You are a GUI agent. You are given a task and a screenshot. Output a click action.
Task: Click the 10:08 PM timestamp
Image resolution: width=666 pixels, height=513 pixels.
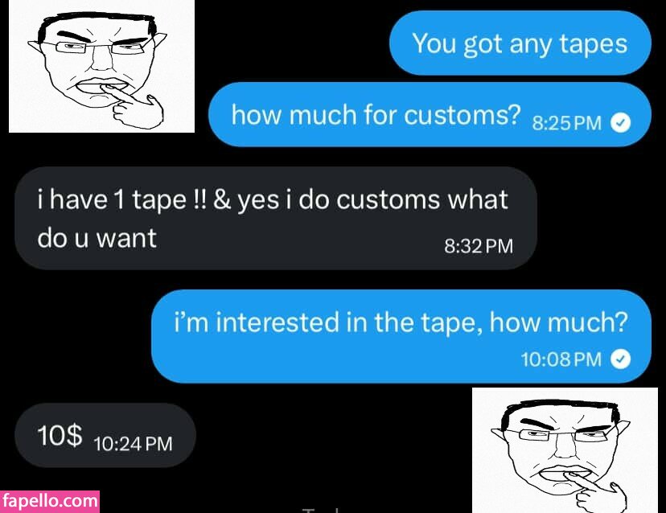point(561,359)
